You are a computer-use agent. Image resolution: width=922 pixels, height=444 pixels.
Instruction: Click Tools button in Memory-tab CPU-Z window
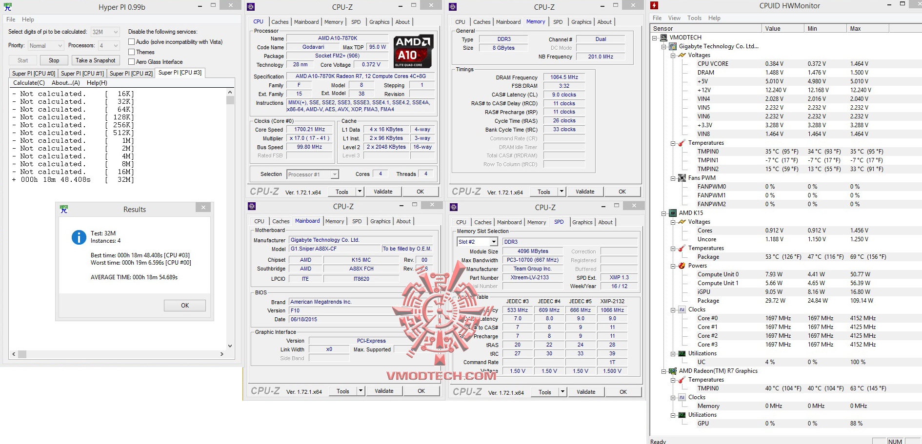[544, 192]
